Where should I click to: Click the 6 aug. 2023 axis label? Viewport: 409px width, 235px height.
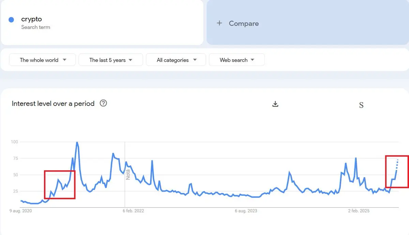point(246,211)
